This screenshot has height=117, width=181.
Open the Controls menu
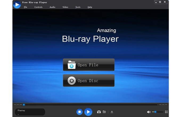(x=38, y=7)
